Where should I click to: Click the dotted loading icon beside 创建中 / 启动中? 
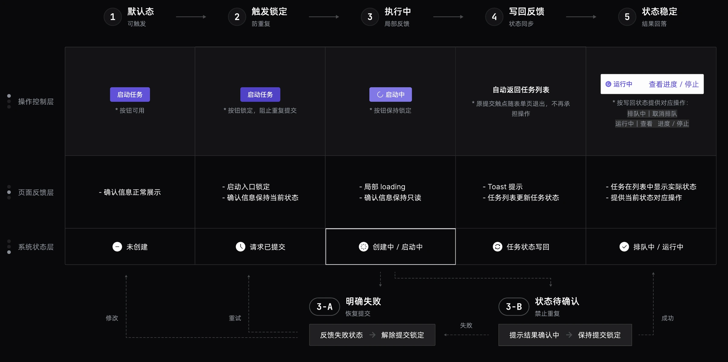(x=363, y=247)
